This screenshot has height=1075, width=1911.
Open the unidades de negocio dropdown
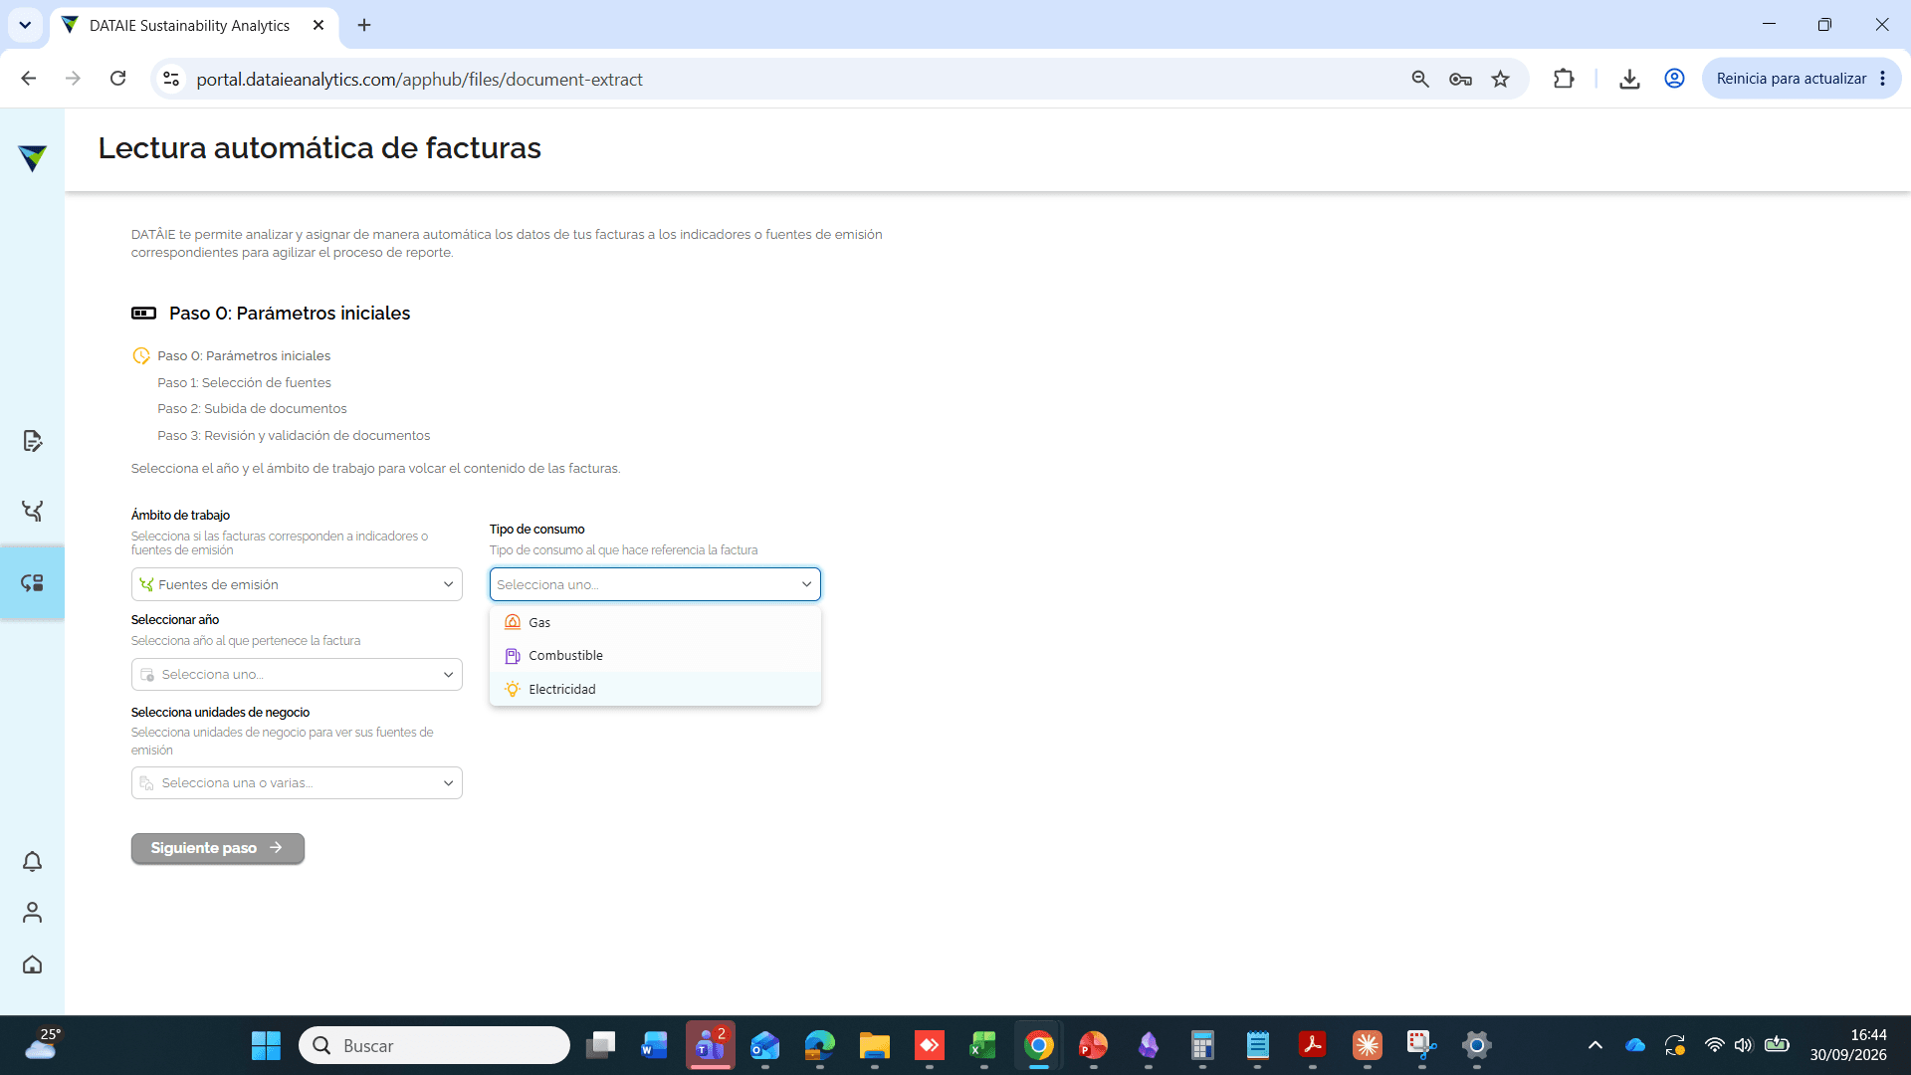click(297, 783)
